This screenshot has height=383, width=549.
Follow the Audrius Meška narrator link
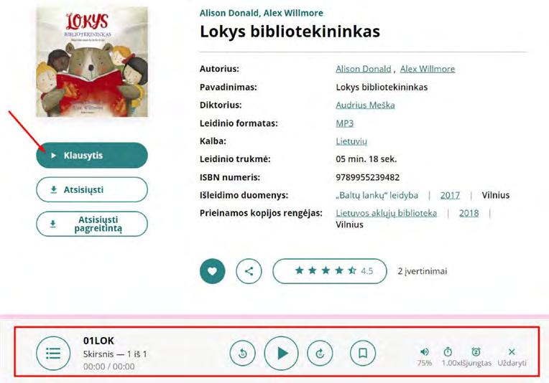pos(365,105)
